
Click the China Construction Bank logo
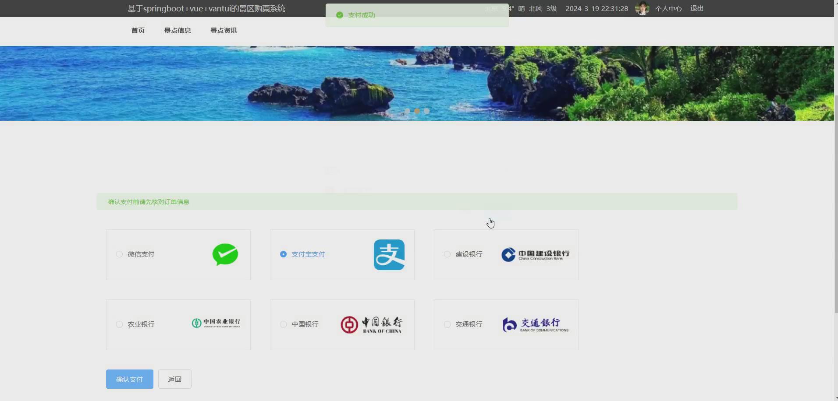(x=535, y=254)
